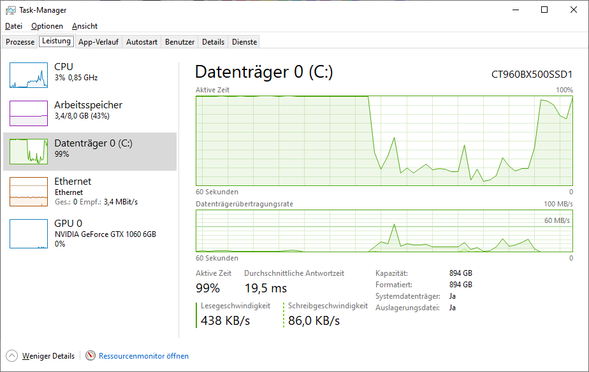Viewport: 589px width, 372px height.
Task: Click the Weniger Details collapse arrow icon
Action: 11,356
